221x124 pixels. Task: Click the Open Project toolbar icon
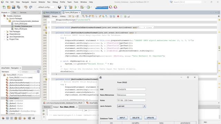pos(13,7)
